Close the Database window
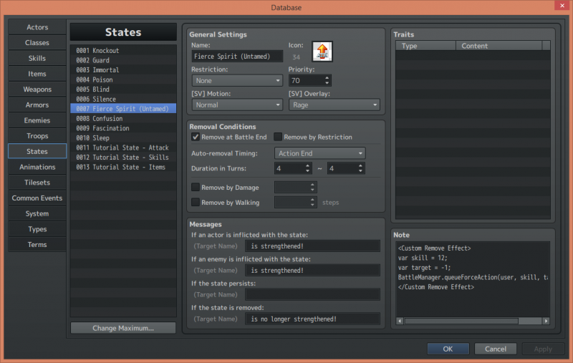The image size is (573, 363). click(562, 6)
